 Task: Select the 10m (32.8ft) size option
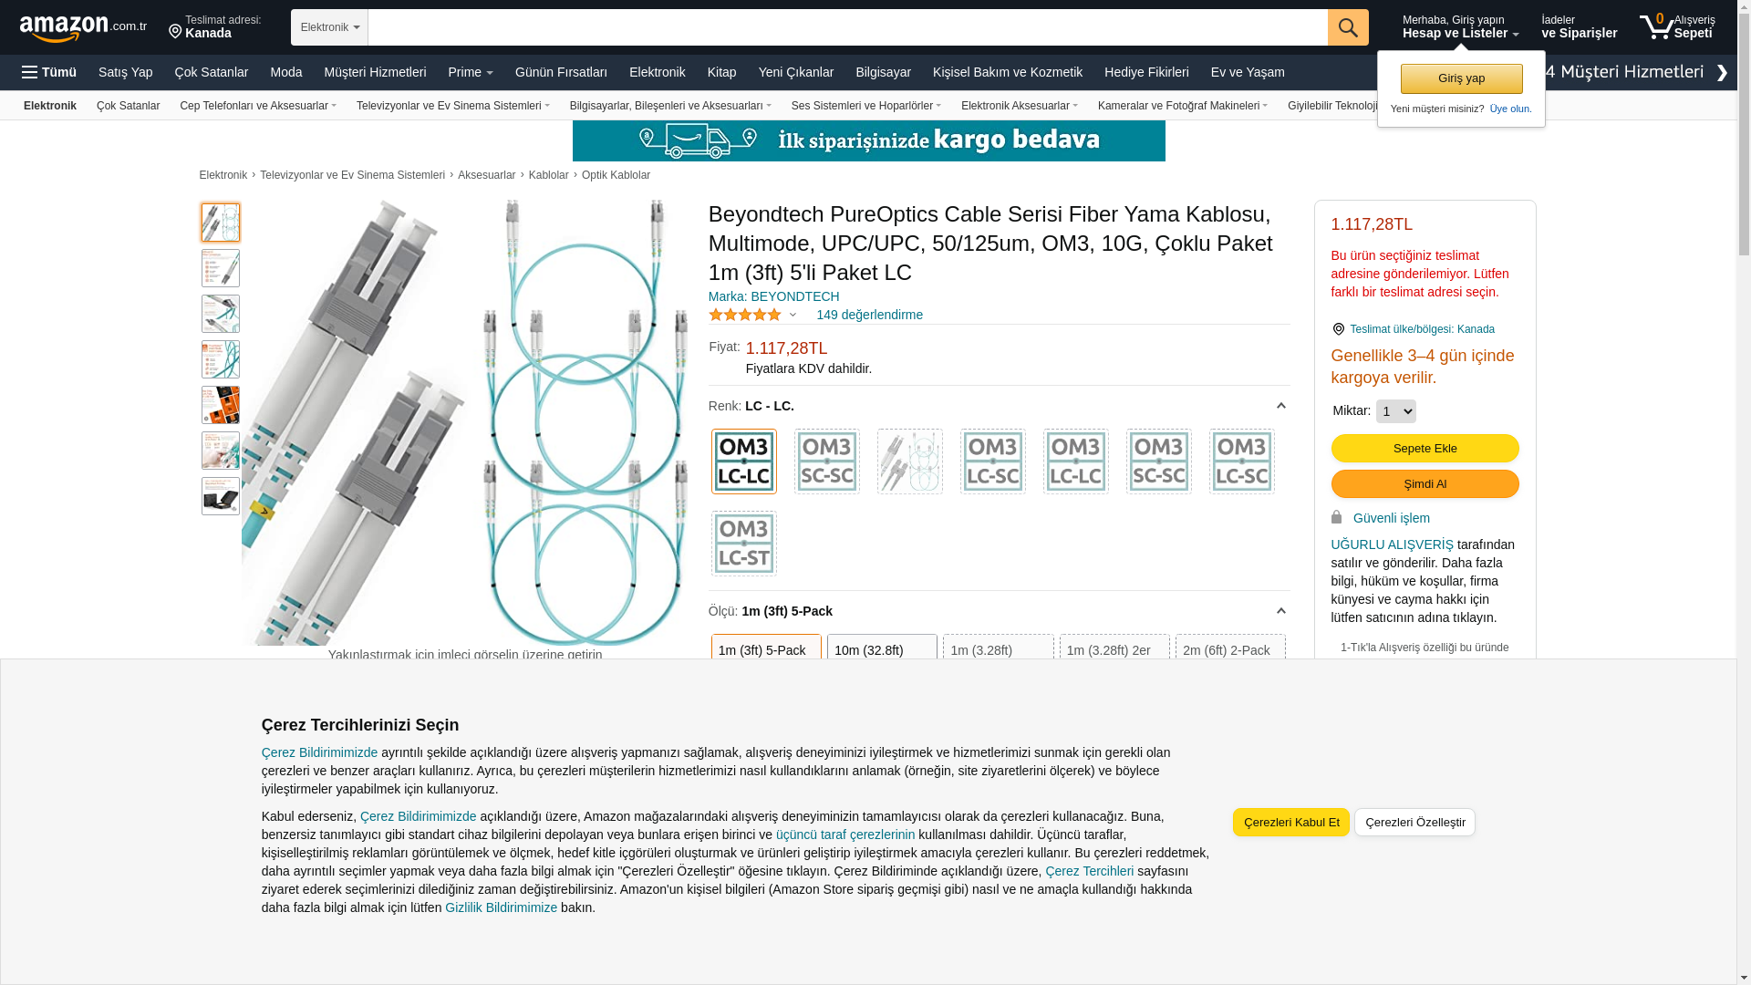click(x=882, y=649)
